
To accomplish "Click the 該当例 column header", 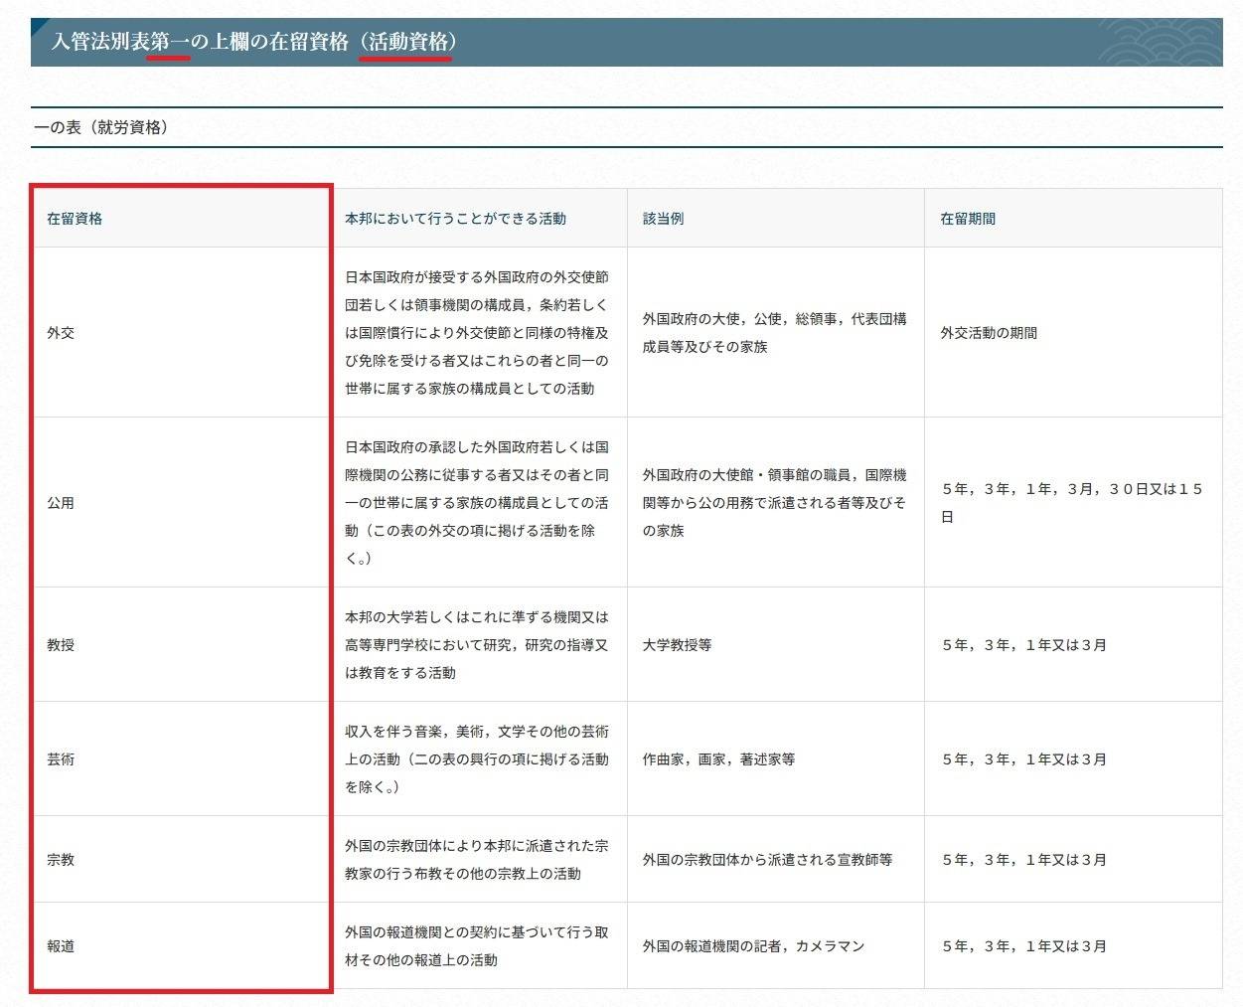I will (x=663, y=219).
